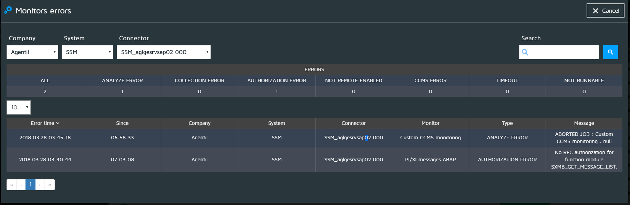Open the System dropdown showing SSM
The height and width of the screenshot is (205, 630).
pyautogui.click(x=87, y=52)
